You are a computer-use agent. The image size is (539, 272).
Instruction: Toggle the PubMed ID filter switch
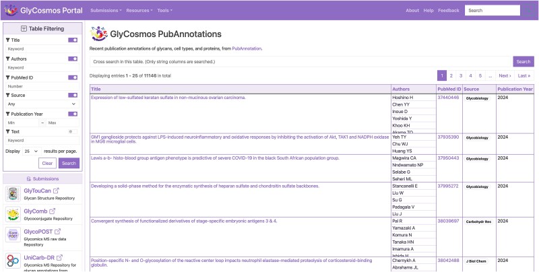pos(73,77)
